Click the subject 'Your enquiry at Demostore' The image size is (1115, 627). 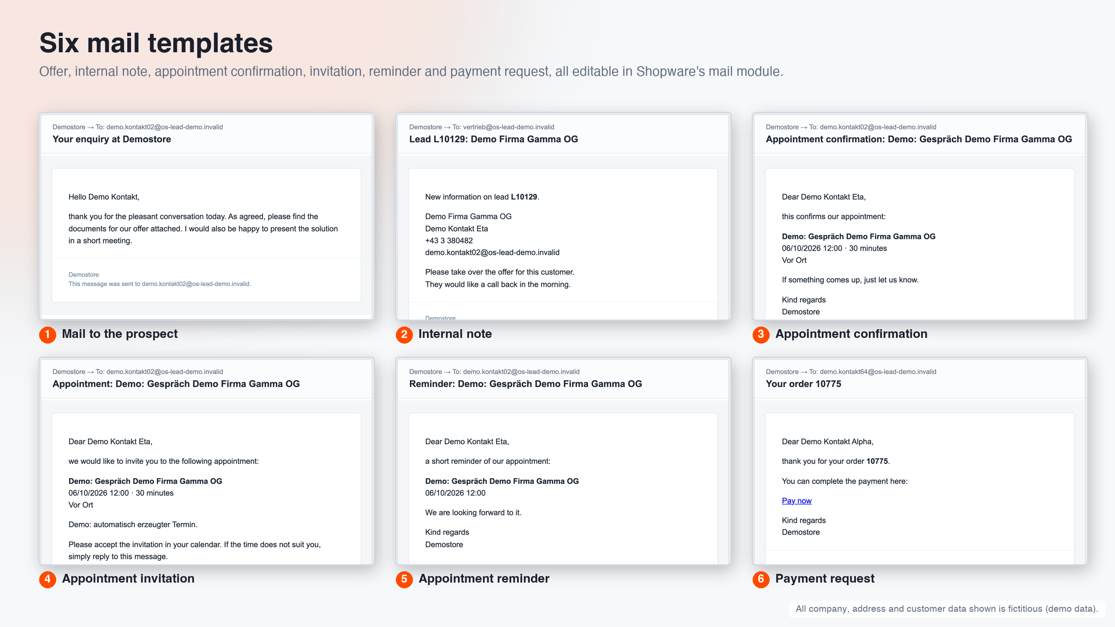coord(111,139)
